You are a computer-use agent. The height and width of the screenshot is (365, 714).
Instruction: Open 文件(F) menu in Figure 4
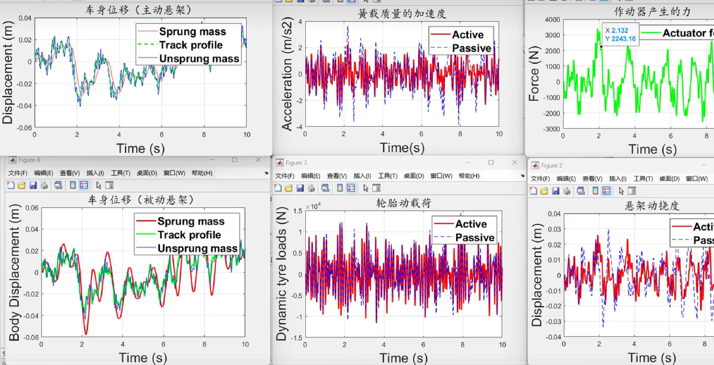18,173
